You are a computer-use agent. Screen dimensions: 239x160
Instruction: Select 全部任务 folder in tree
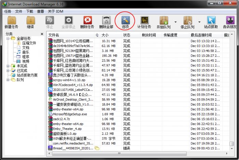pos(24,38)
